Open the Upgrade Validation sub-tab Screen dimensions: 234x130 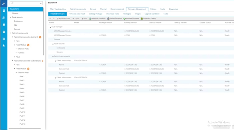click(152, 14)
